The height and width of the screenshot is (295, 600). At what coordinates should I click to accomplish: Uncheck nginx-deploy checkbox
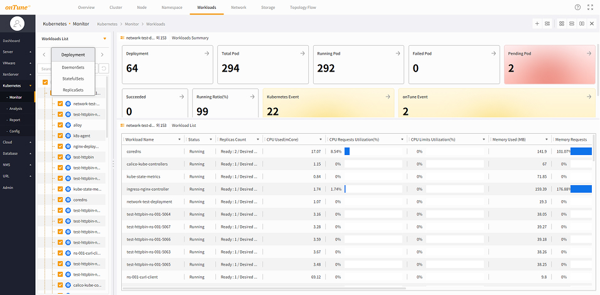60,146
